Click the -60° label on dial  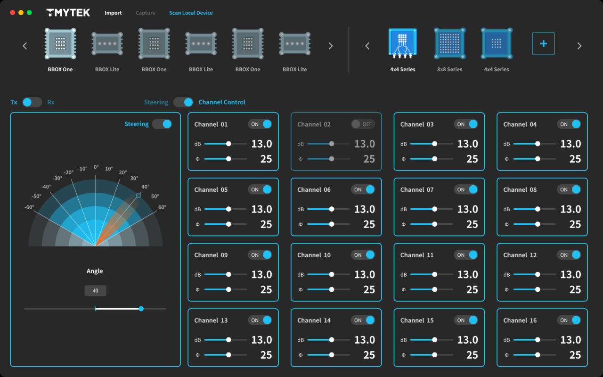(29, 207)
